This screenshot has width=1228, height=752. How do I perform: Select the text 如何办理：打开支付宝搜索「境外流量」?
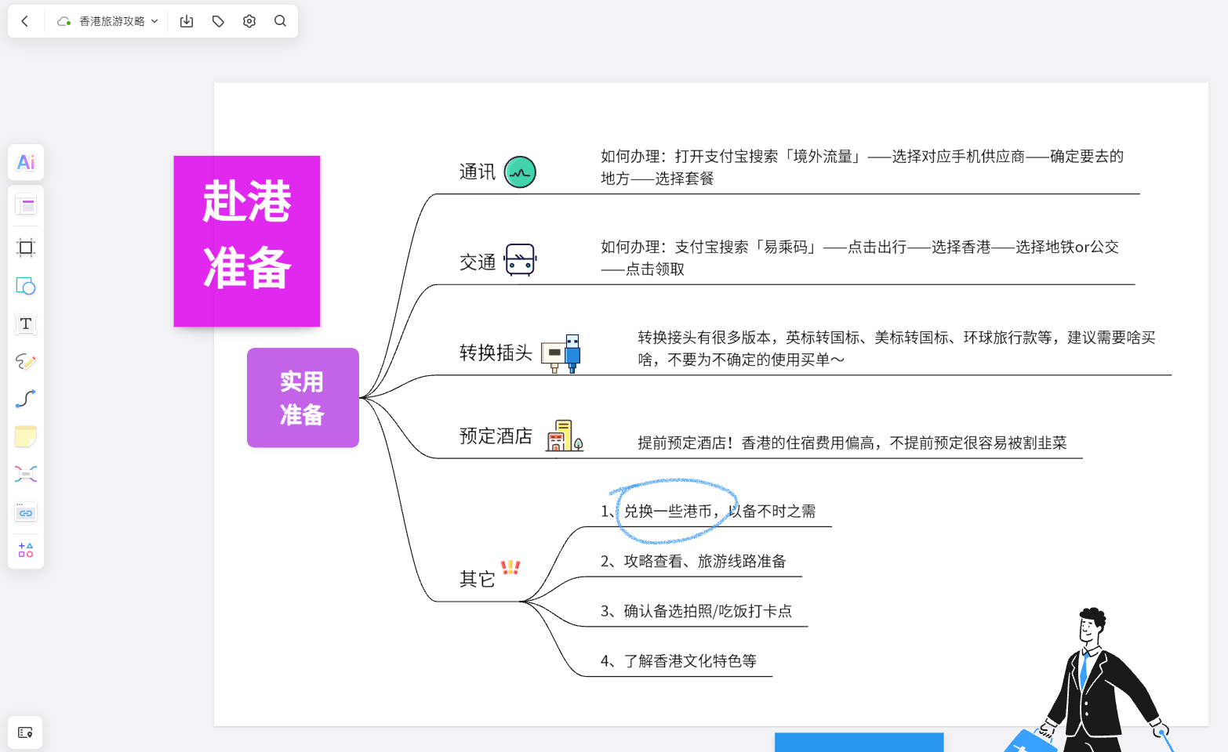(862, 168)
